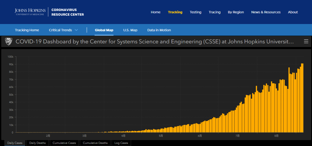Open the Cumulative Deaths tab
This screenshot has width=312, height=146.
click(x=95, y=143)
